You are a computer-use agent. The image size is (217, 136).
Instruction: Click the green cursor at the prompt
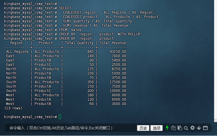(x=60, y=117)
